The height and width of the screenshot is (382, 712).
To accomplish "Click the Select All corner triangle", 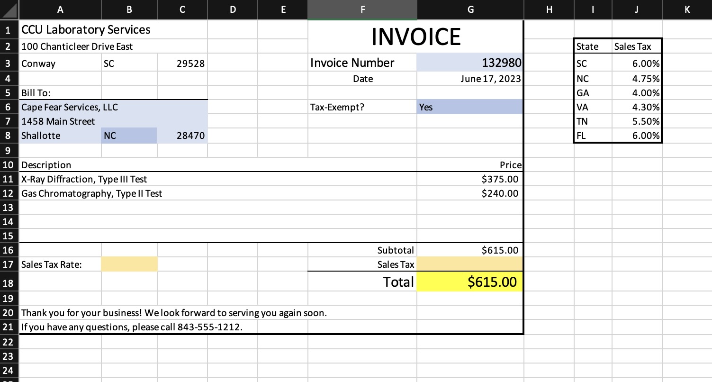I will click(9, 9).
